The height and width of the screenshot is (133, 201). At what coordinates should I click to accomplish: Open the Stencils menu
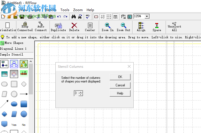50,10
